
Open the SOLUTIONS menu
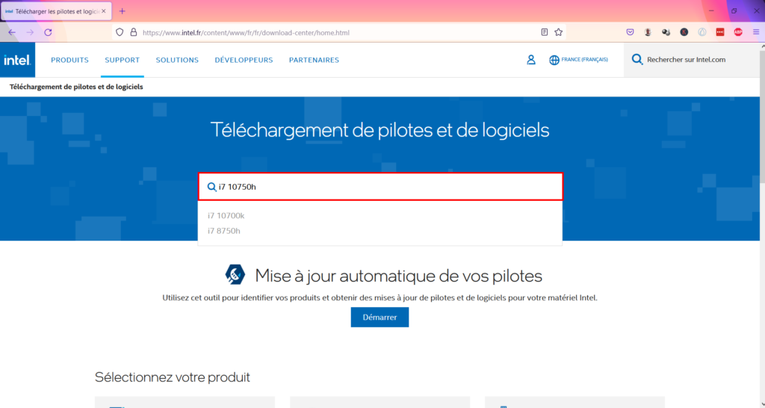point(177,60)
